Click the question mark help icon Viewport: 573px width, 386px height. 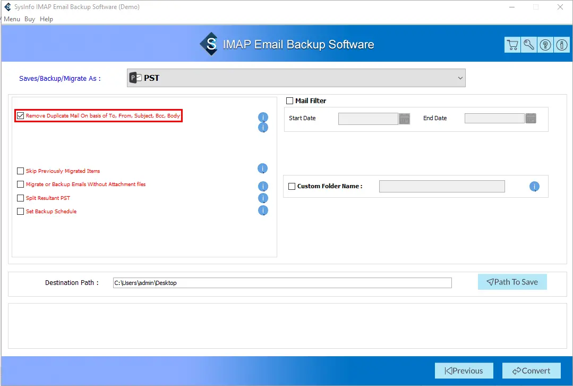point(545,45)
